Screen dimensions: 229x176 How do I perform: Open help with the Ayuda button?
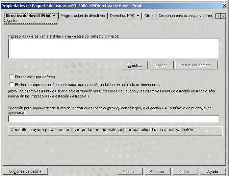(213, 171)
